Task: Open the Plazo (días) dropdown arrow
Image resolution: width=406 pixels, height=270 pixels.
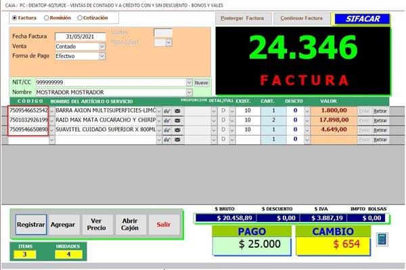Action: pyautogui.click(x=168, y=43)
